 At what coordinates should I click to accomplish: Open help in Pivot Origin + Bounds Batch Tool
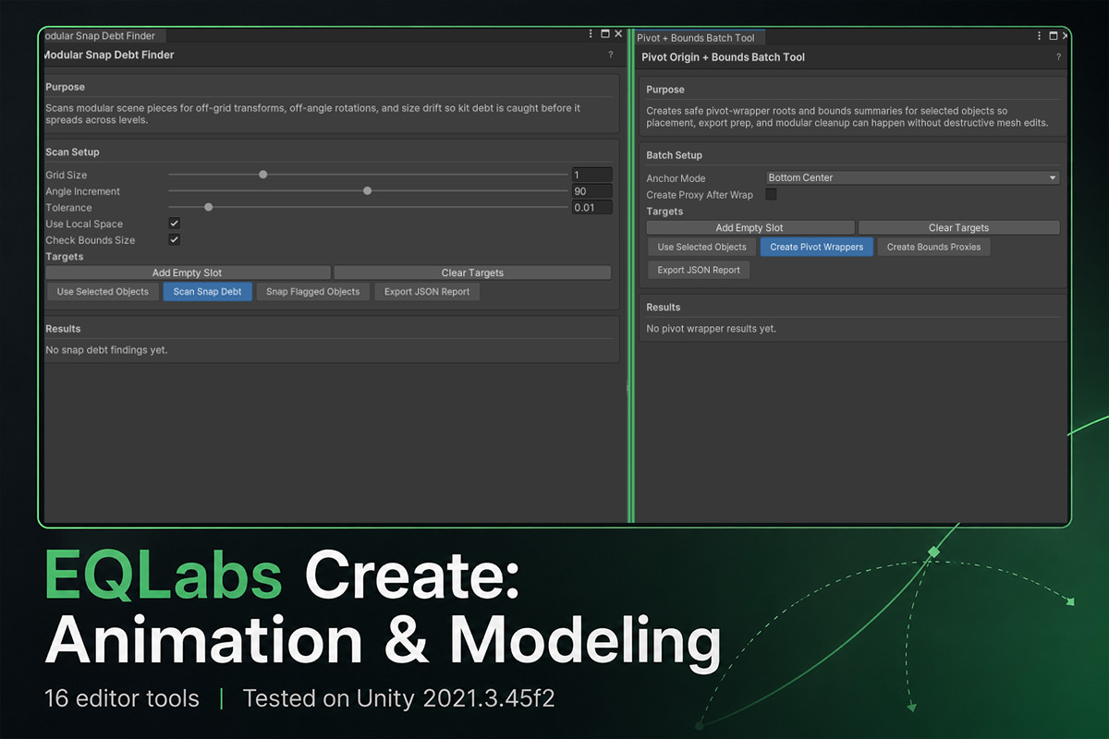click(1058, 57)
